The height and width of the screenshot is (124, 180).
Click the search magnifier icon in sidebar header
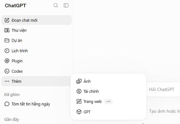click(56, 5)
